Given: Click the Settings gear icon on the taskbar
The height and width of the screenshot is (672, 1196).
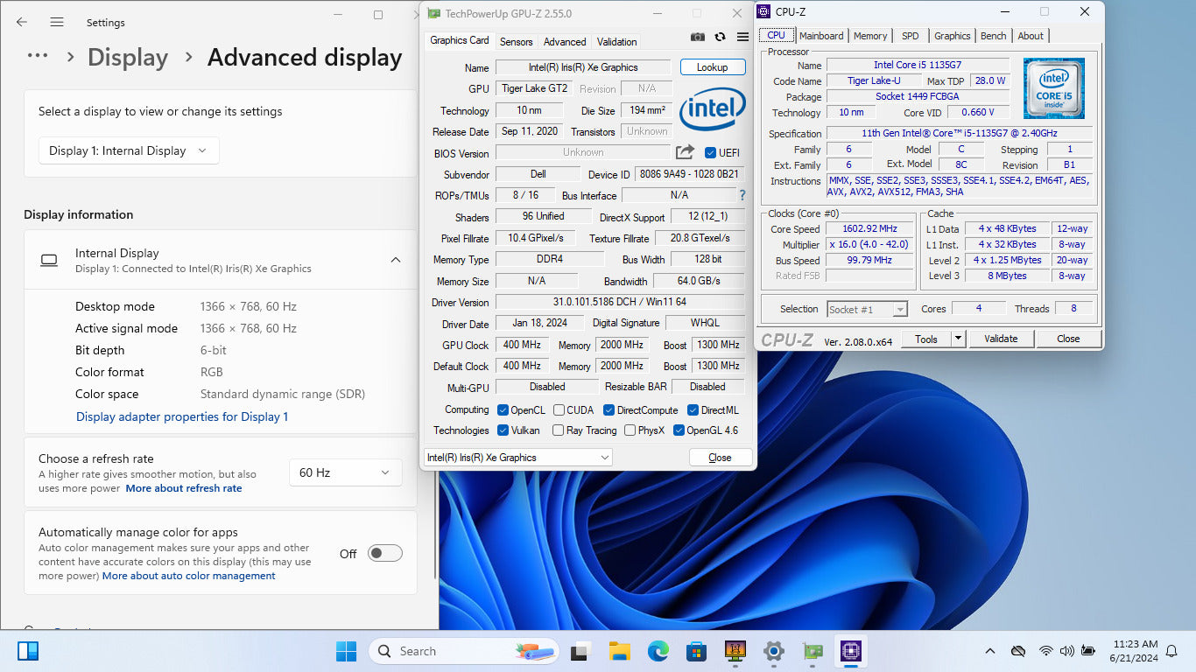Looking at the screenshot, I should click(x=773, y=651).
